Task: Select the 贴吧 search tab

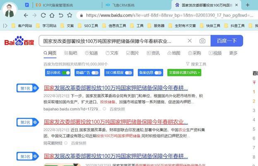Action: click(x=70, y=53)
